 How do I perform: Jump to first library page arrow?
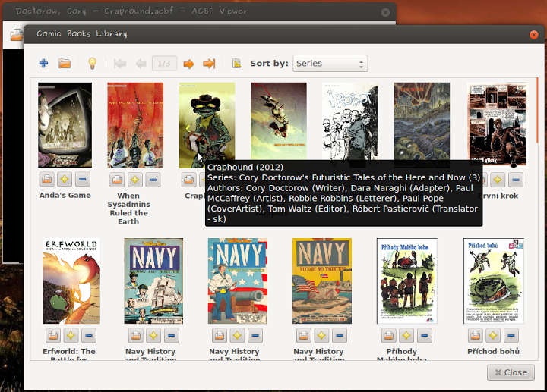click(120, 64)
